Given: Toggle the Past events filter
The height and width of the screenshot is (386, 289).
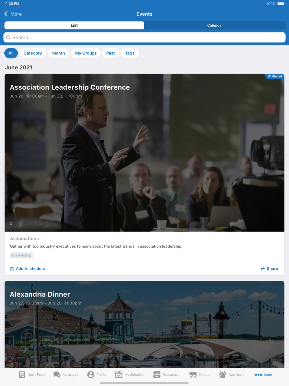Looking at the screenshot, I should 110,53.
